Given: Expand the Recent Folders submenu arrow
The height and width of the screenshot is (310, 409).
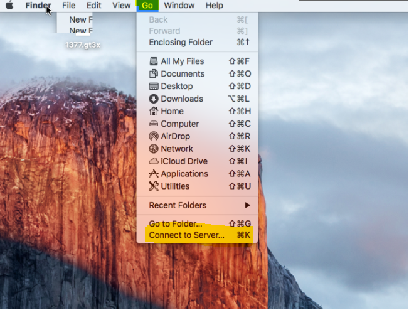Looking at the screenshot, I should 248,205.
